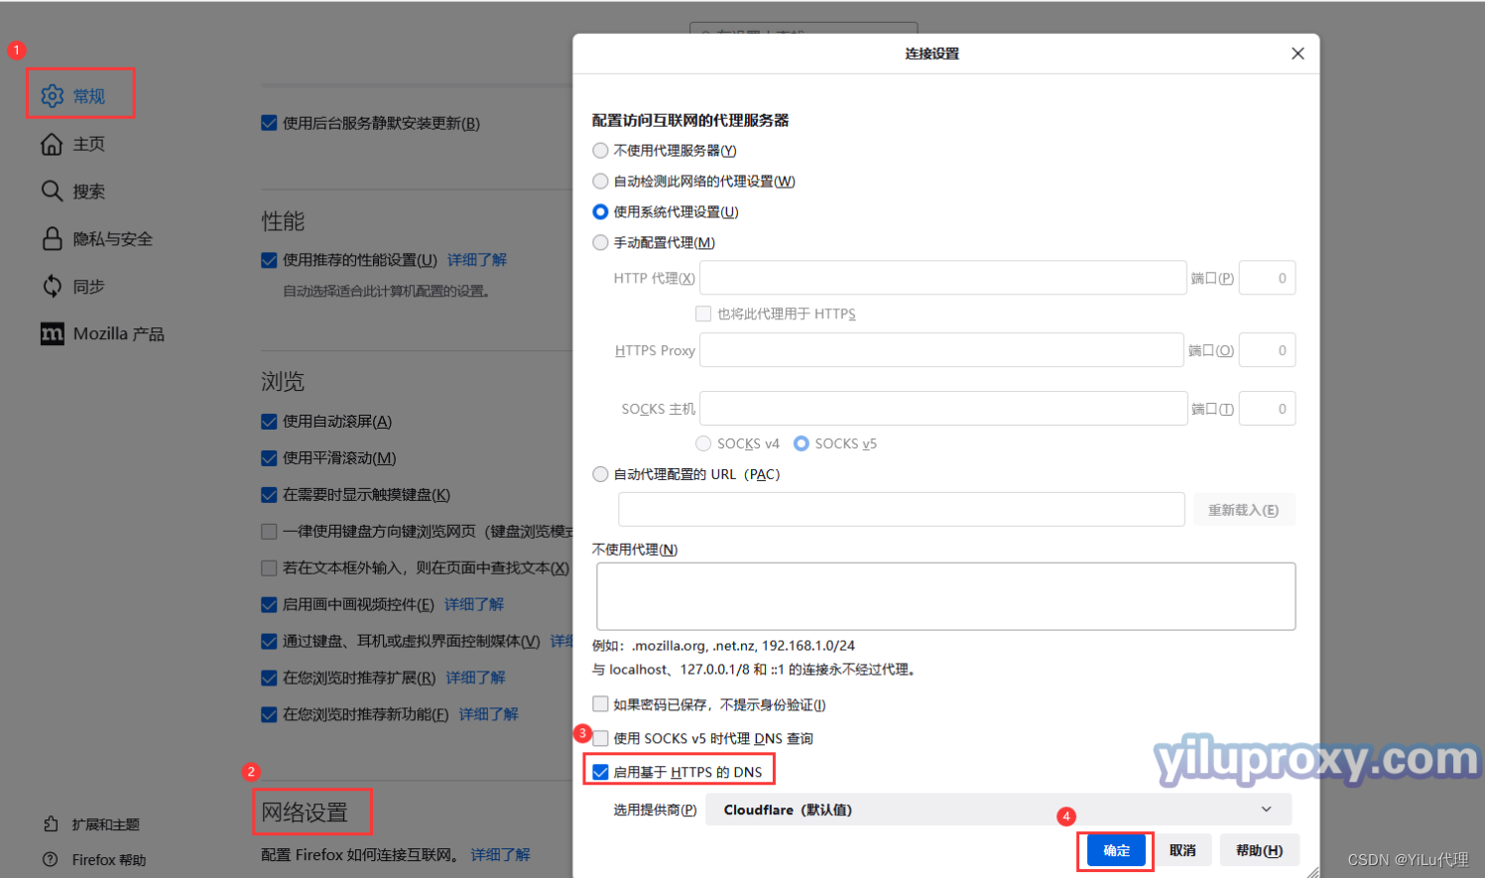Open 扩展和主题 from sidebar bottom
Image resolution: width=1485 pixels, height=878 pixels.
tap(105, 823)
